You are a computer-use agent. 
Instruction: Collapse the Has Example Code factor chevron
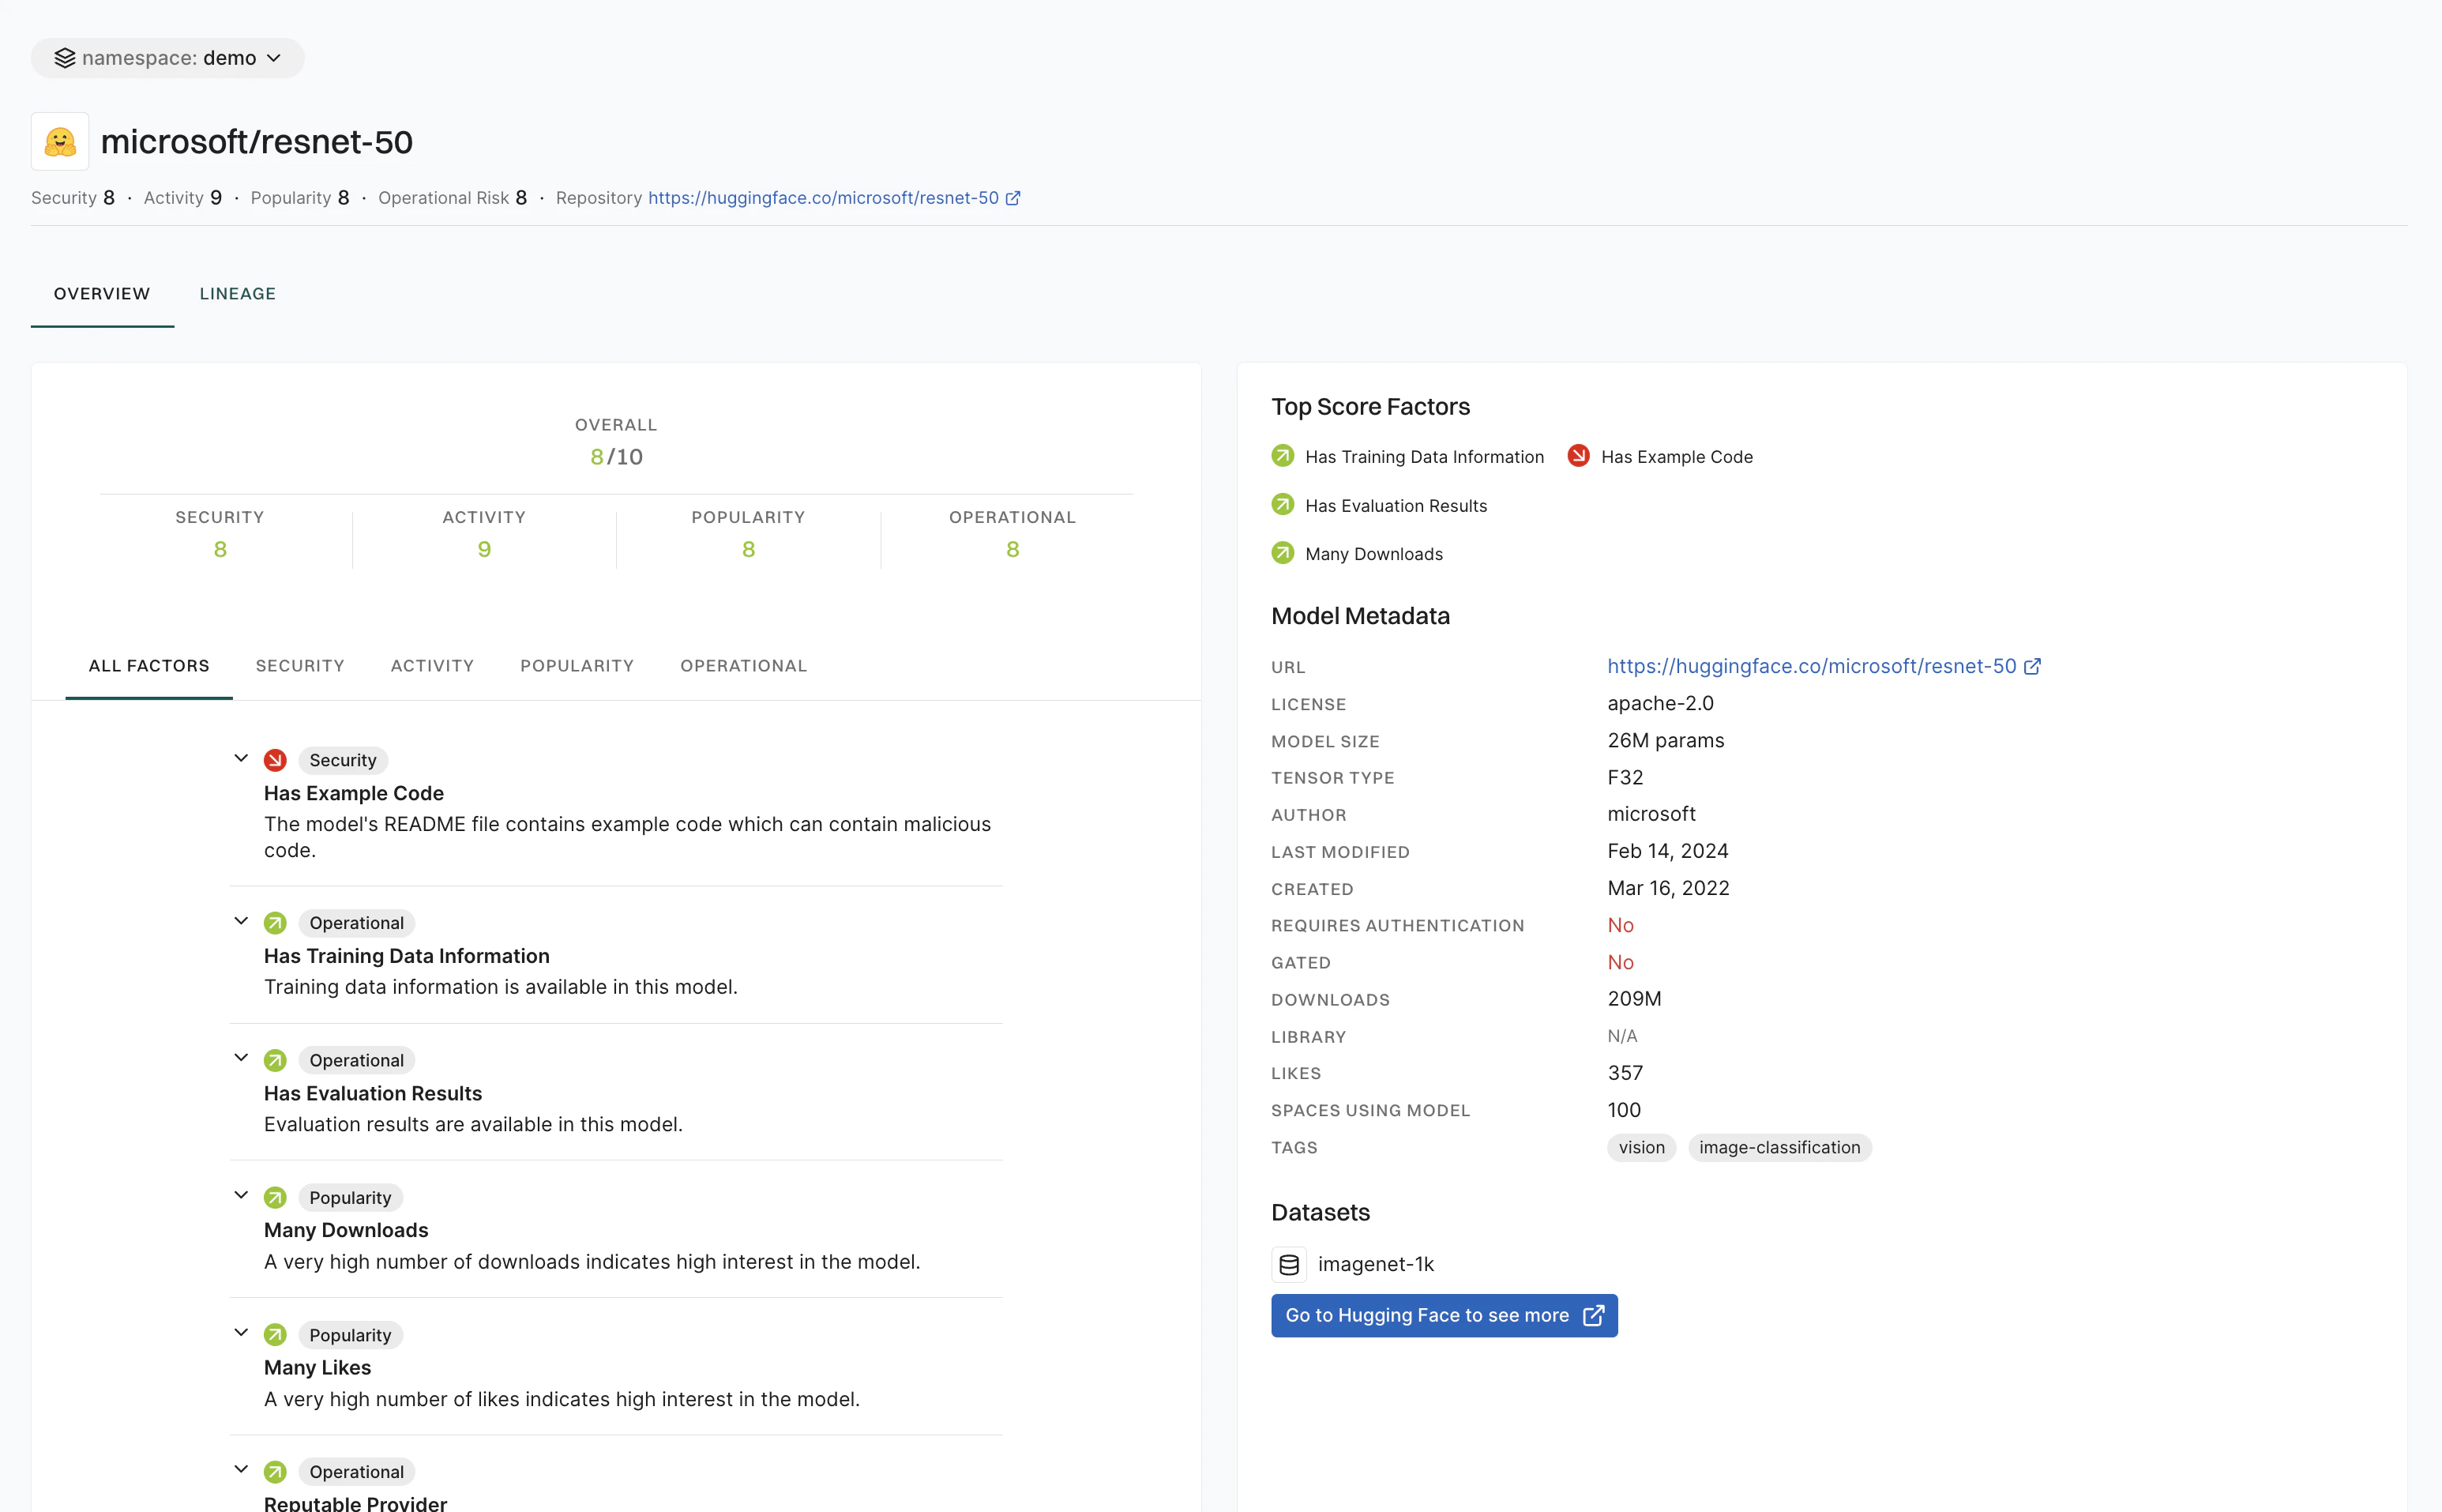pyautogui.click(x=241, y=758)
